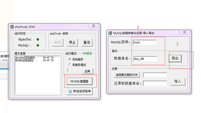The width and height of the screenshot is (201, 113).
Task: Click the PHP版本 link
Action: 87,53
